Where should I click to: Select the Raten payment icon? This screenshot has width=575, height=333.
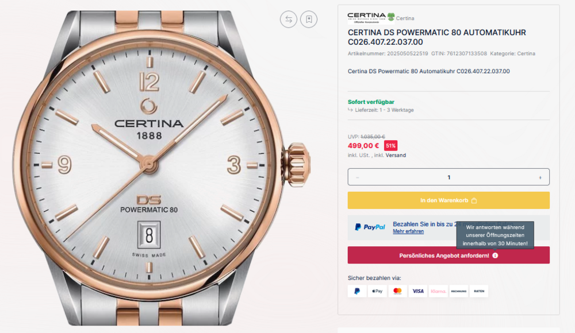[x=479, y=291]
